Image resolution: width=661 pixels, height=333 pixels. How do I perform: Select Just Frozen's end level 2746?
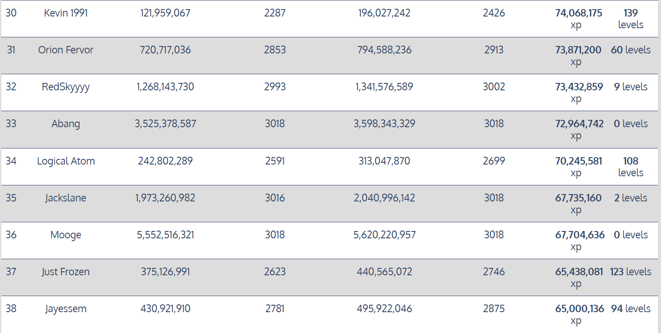click(494, 272)
